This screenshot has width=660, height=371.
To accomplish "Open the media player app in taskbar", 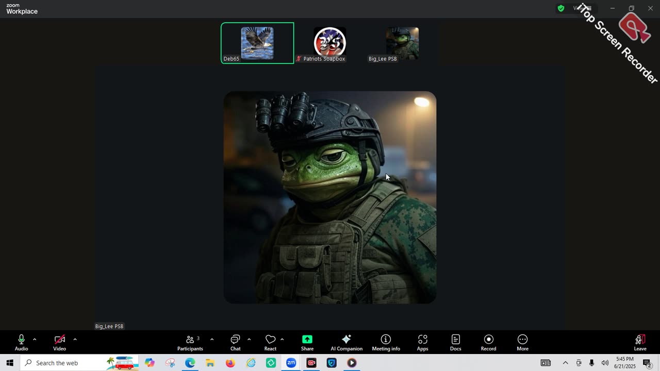I will (x=352, y=363).
